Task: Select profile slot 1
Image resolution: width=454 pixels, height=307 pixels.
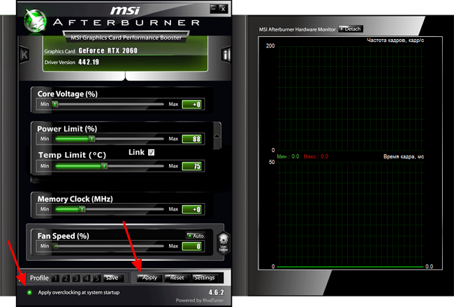Action: (55, 278)
